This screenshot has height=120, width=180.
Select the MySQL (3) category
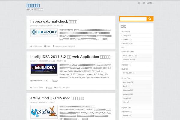[126, 108]
